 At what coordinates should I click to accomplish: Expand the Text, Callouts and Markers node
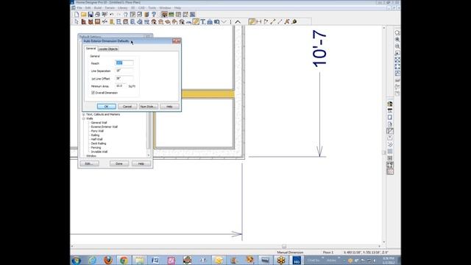(84, 115)
